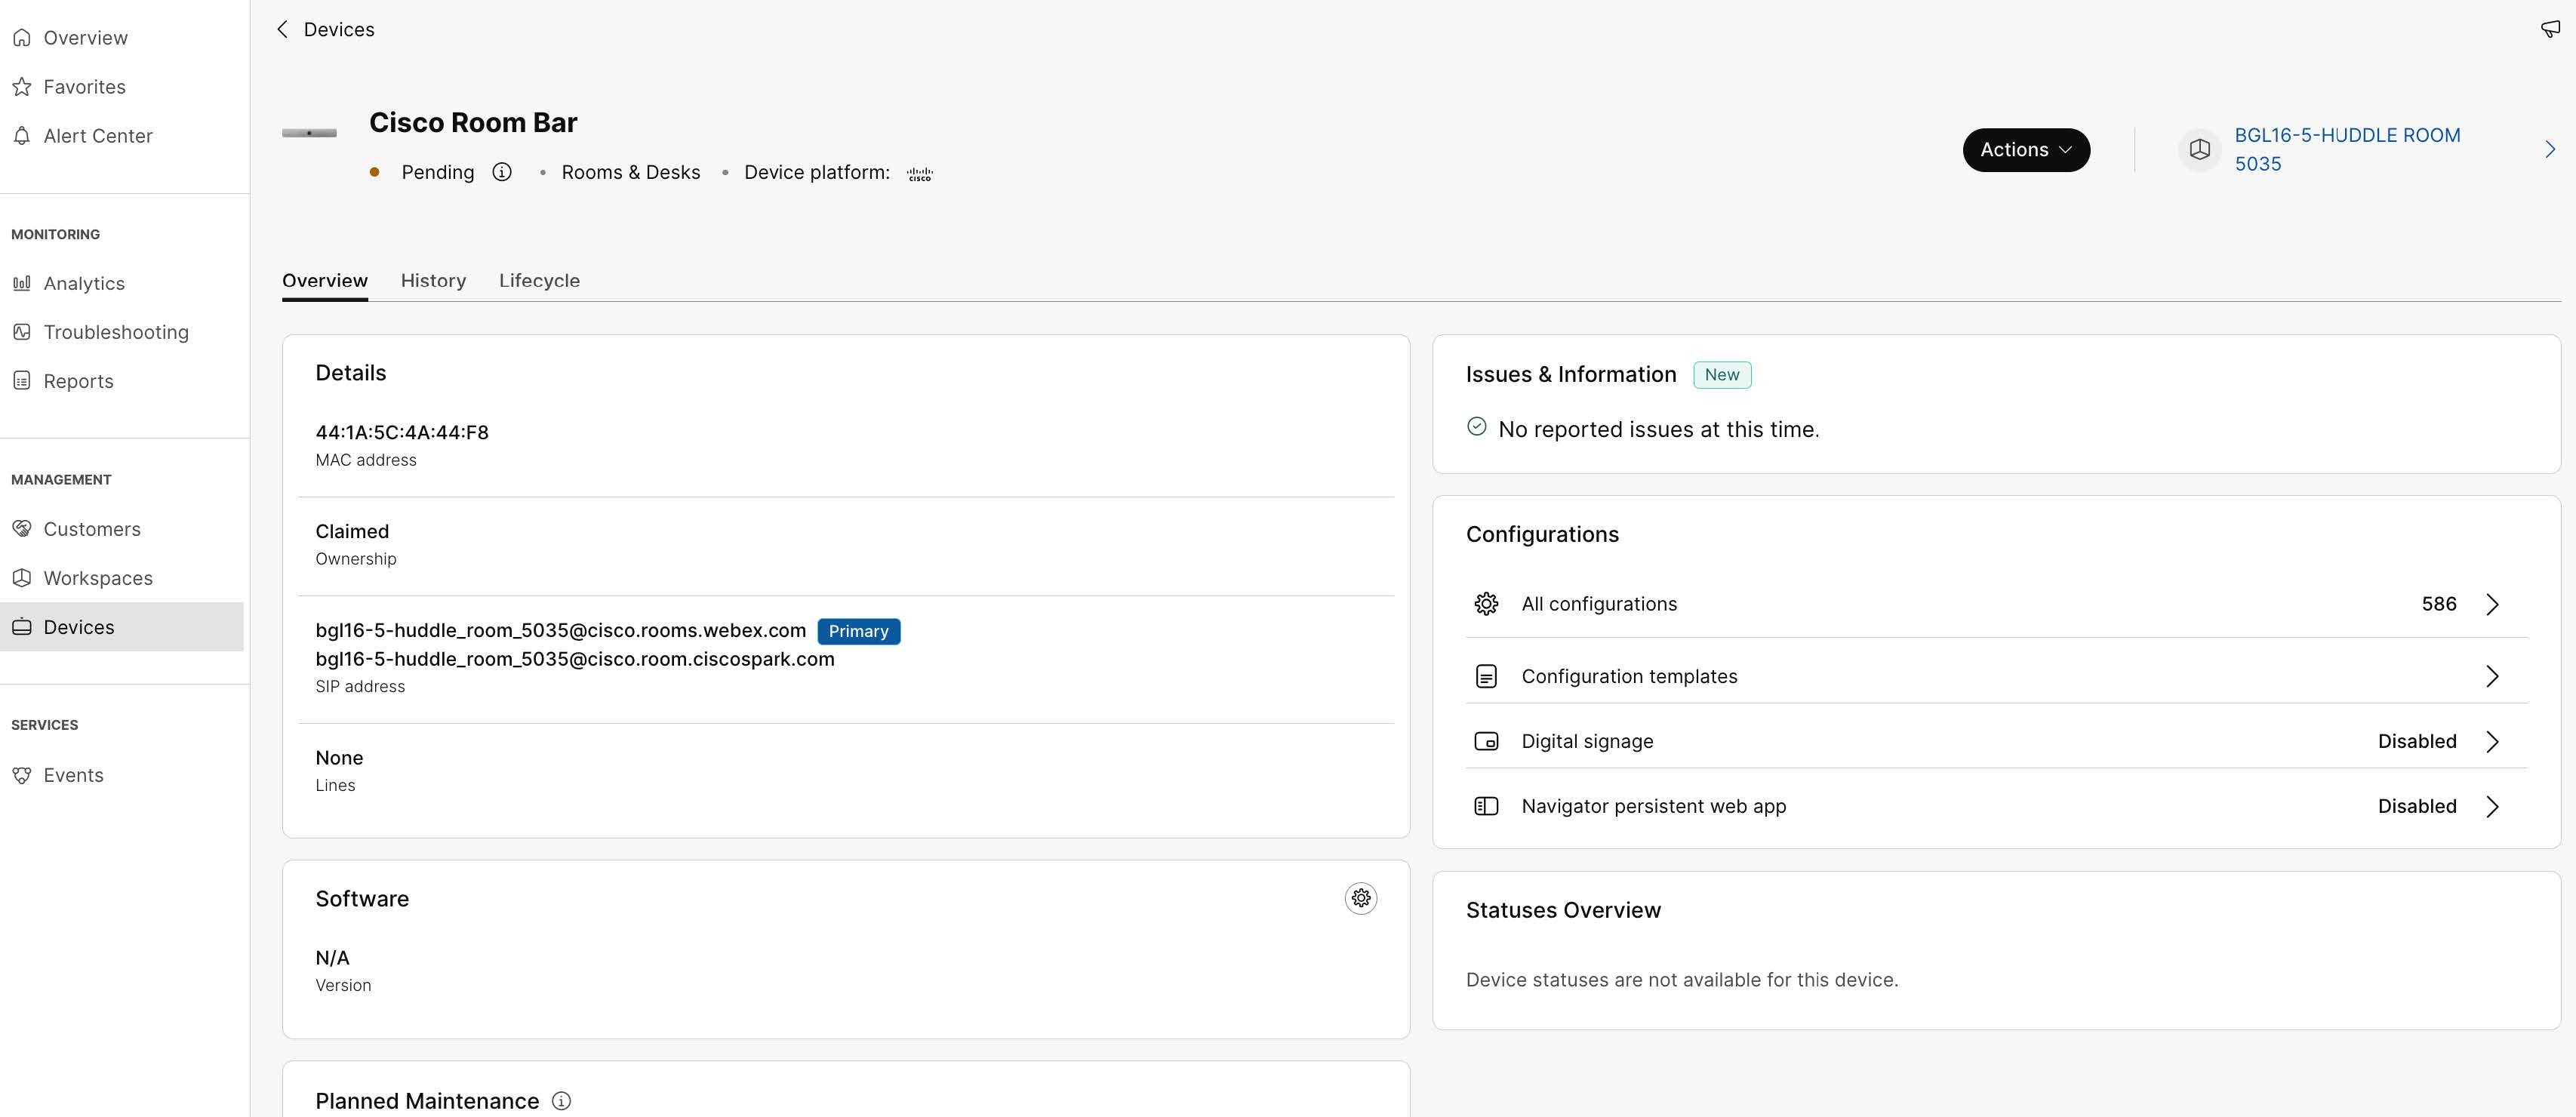Switch to the History tab
The width and height of the screenshot is (2576, 1117).
point(433,281)
